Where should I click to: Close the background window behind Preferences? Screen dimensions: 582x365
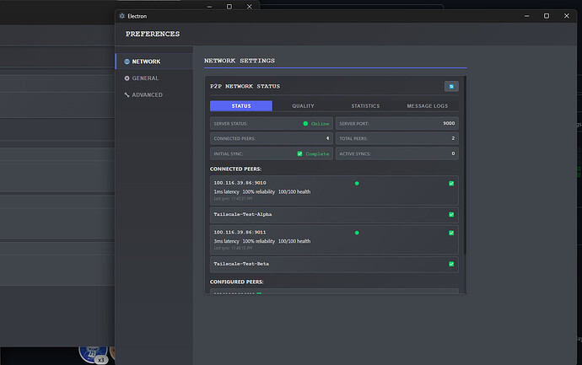pyautogui.click(x=250, y=7)
